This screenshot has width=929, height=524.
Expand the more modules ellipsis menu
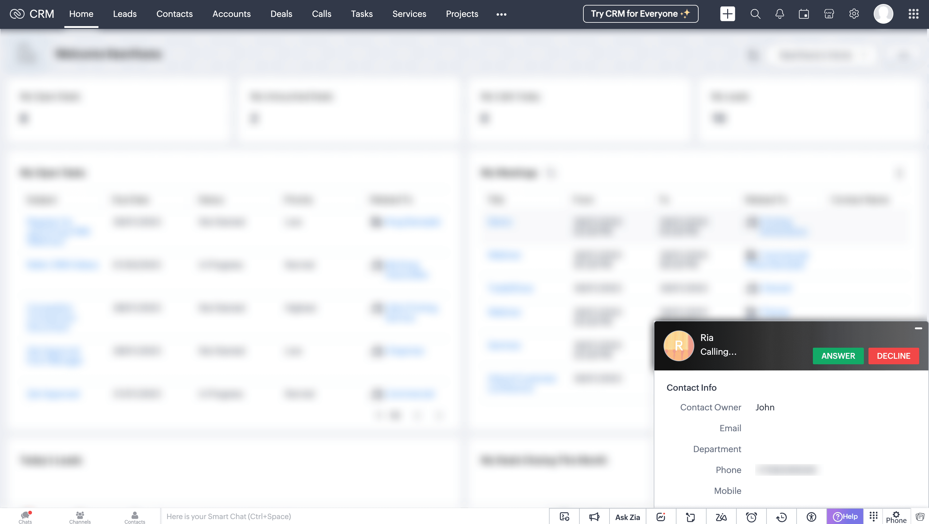[501, 14]
